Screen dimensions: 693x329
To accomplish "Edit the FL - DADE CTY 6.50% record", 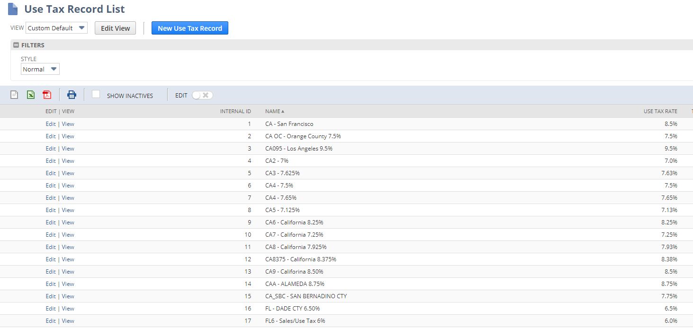I will (x=51, y=309).
